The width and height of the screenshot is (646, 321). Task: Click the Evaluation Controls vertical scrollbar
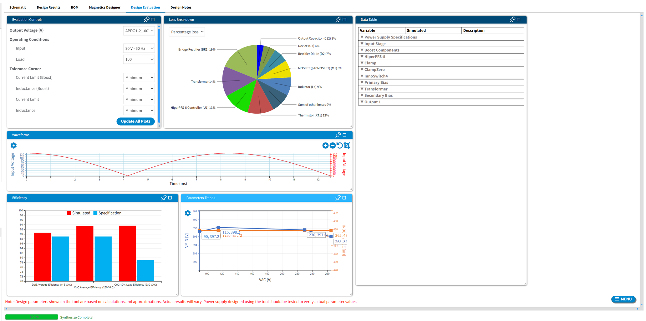159,75
